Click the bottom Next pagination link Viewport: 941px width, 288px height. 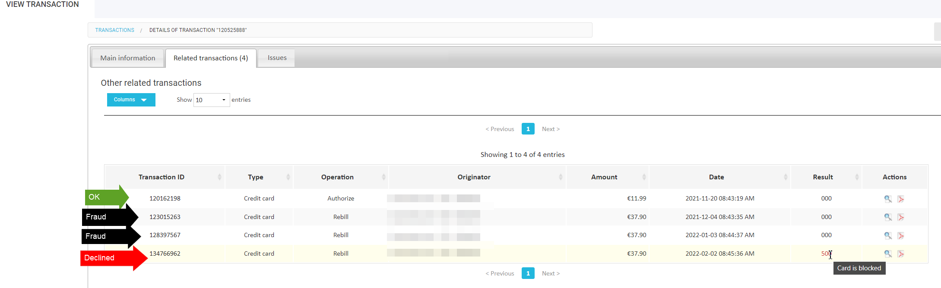click(551, 273)
